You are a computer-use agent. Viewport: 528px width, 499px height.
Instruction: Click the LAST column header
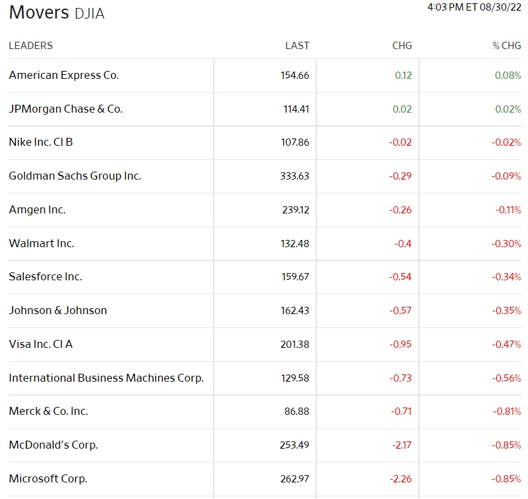click(297, 46)
